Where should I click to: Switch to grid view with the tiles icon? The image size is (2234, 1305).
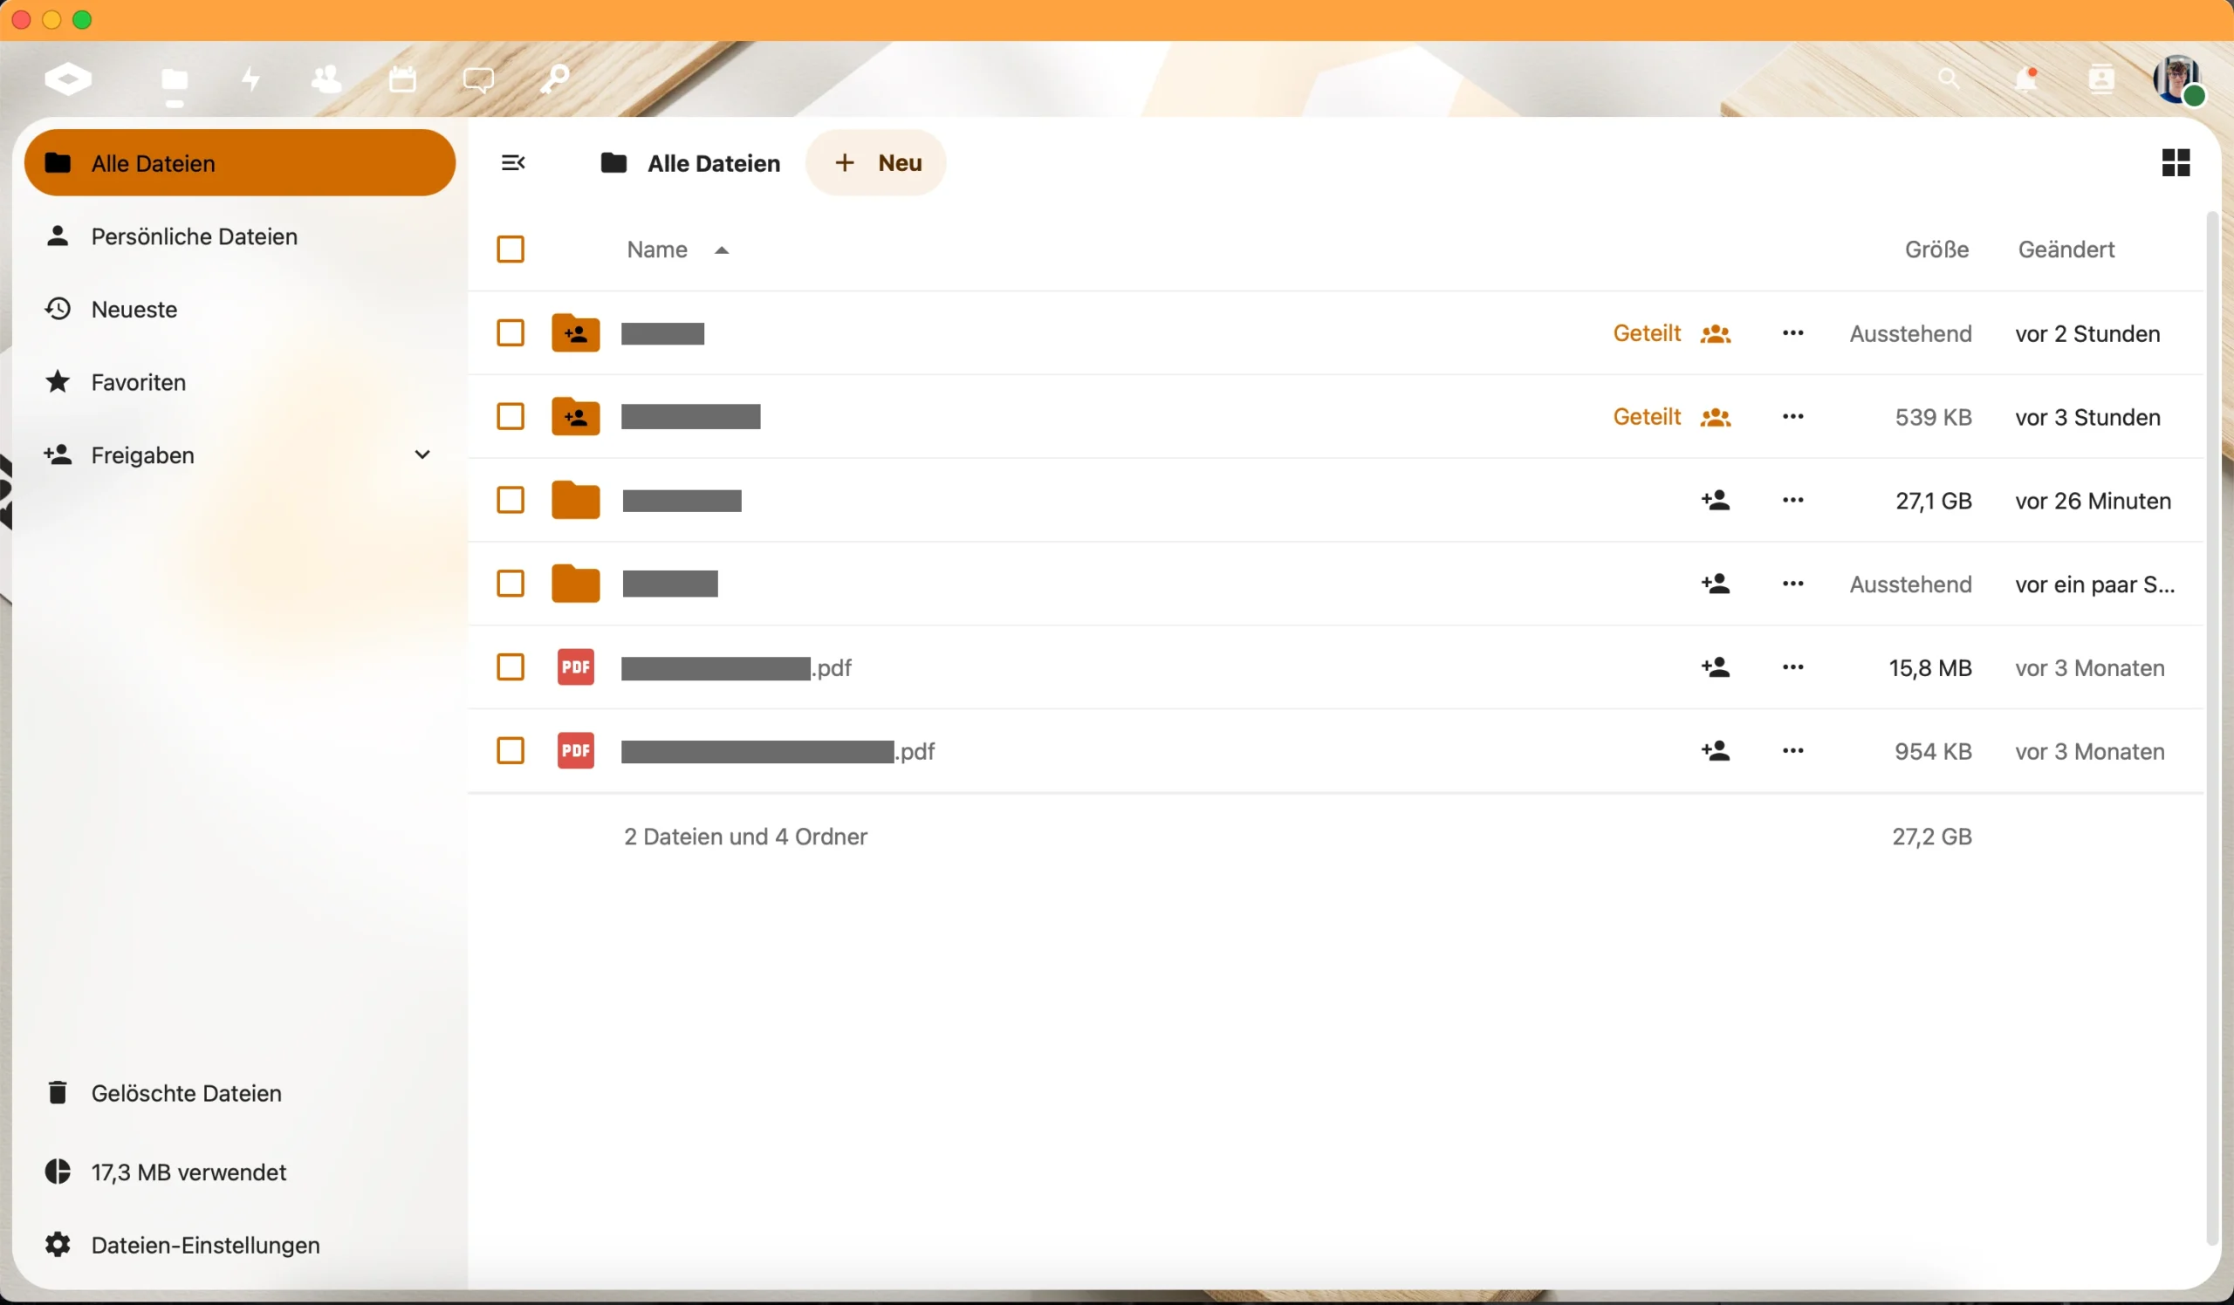coord(2176,162)
